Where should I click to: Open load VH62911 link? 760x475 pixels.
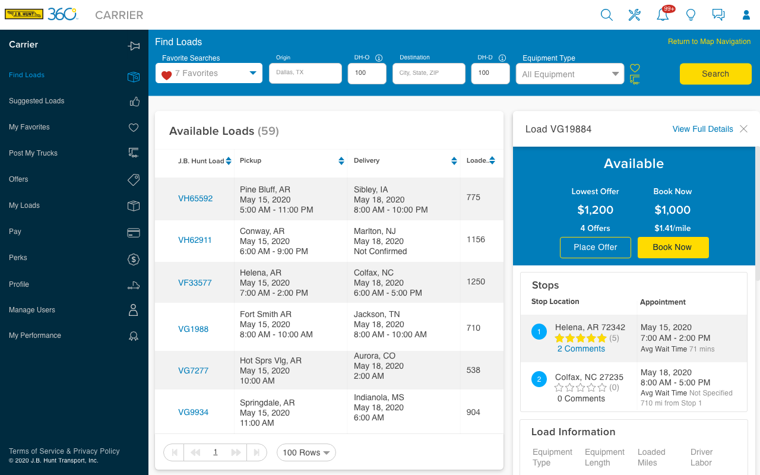click(195, 240)
